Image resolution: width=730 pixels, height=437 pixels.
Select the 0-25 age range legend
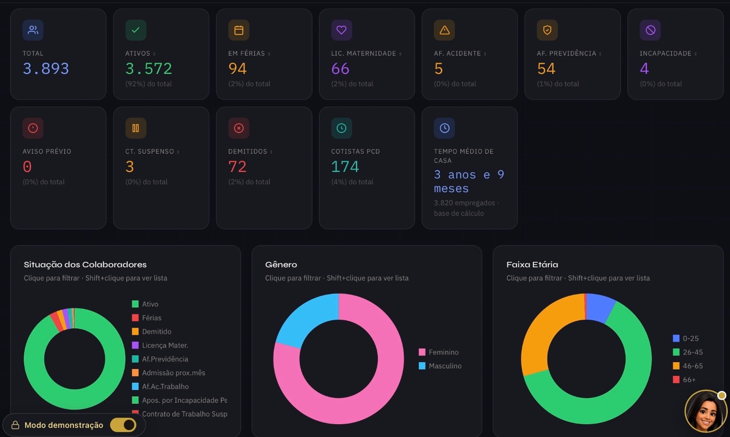coord(686,338)
